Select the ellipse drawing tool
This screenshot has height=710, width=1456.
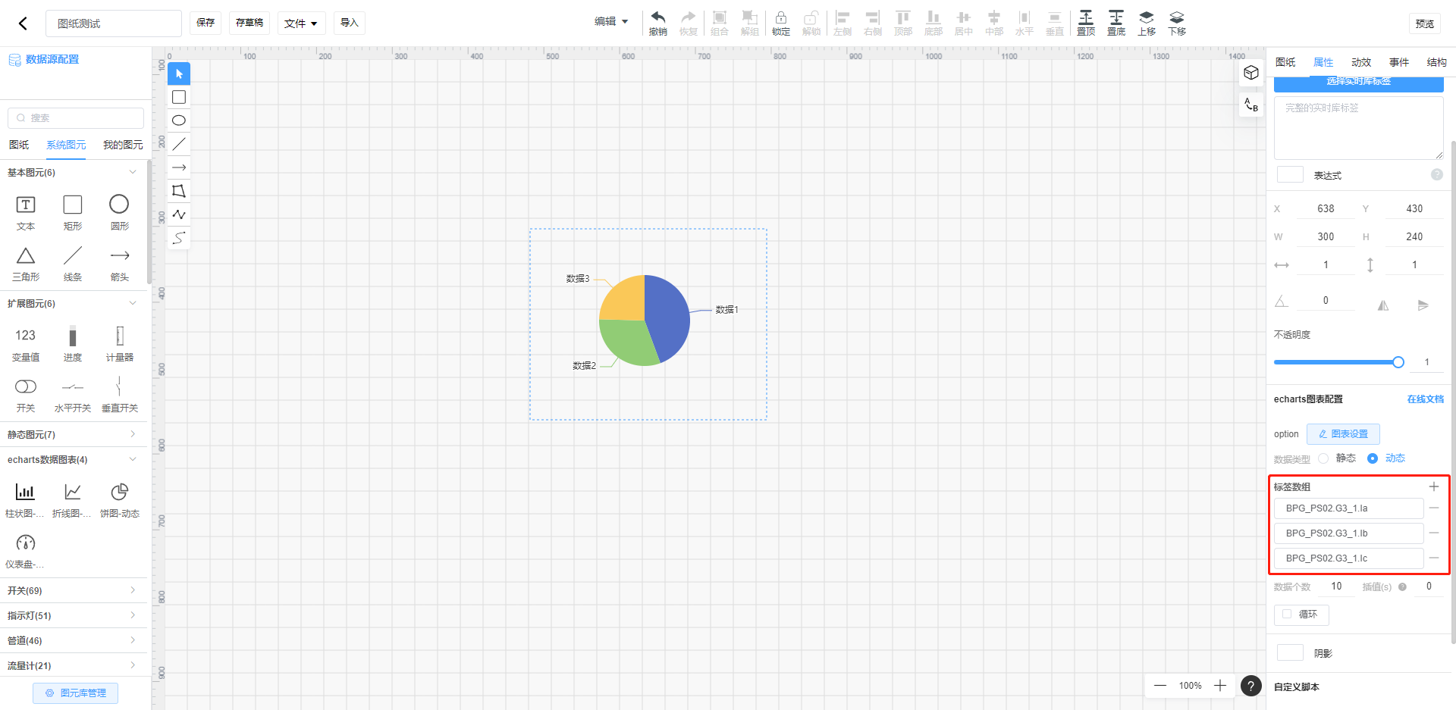click(x=179, y=120)
